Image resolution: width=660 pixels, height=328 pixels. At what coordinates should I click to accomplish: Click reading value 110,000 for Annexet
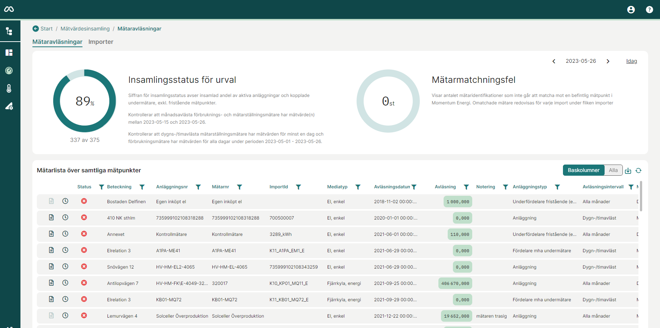pyautogui.click(x=460, y=234)
